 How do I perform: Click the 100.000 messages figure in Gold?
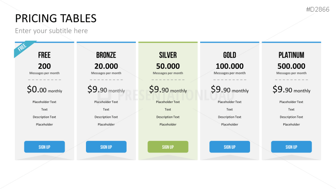230,66
